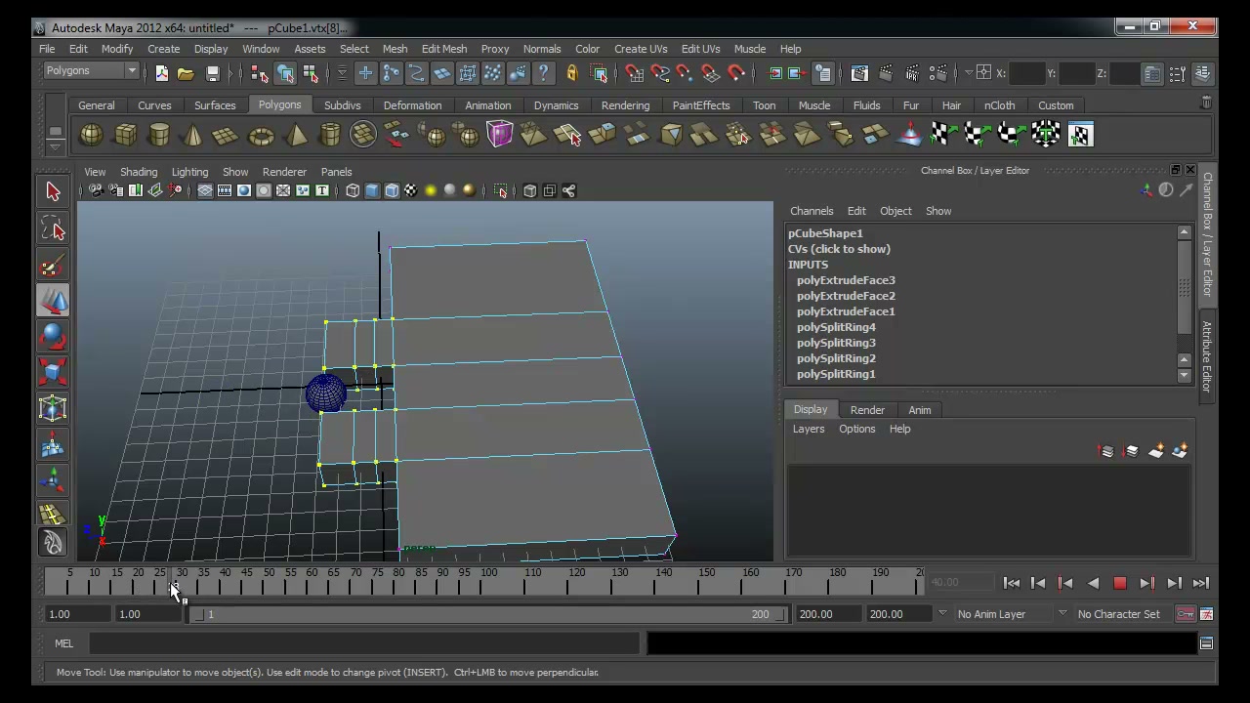The width and height of the screenshot is (1250, 703).
Task: Expand the shelf options arrow at left
Action: coord(56,147)
